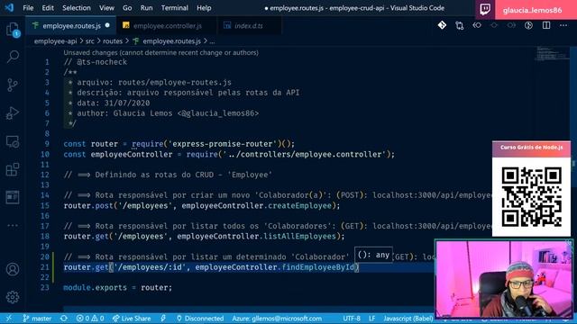Click employee.routes.js breadcrumb segment
This screenshot has width=577, height=324.
171,41
